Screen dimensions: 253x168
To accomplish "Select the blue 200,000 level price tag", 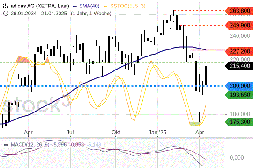I will 239,86.
